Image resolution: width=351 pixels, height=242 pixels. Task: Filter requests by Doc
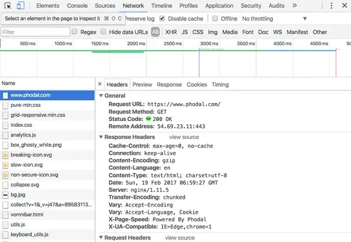263,32
